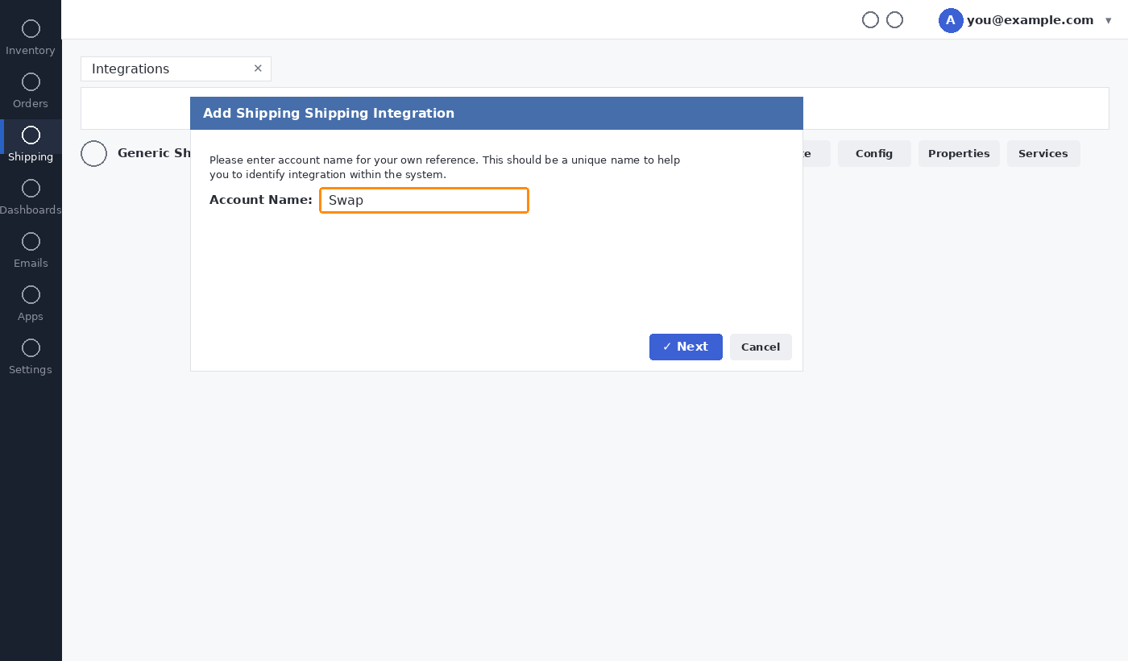Click the "Account Name:" label
The height and width of the screenshot is (661, 1128).
pos(261,200)
